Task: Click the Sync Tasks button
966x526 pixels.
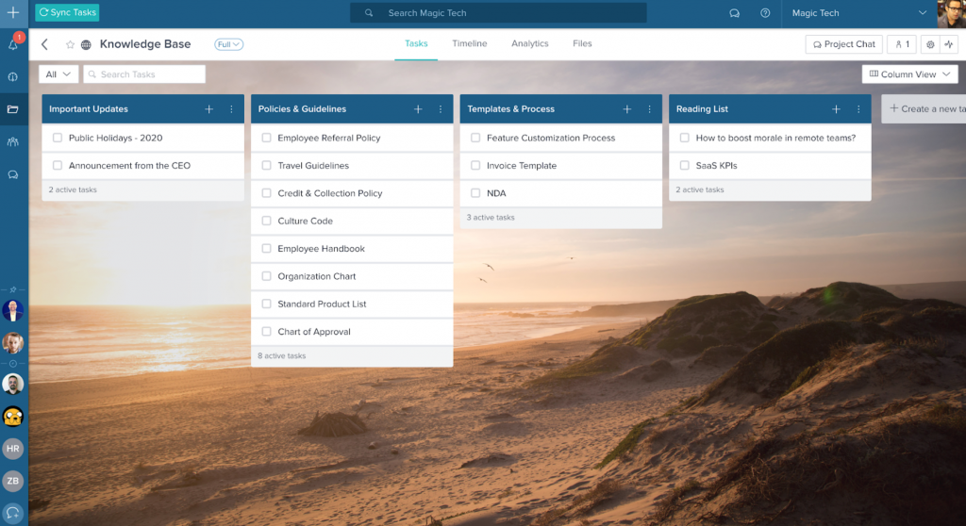Action: [x=67, y=12]
